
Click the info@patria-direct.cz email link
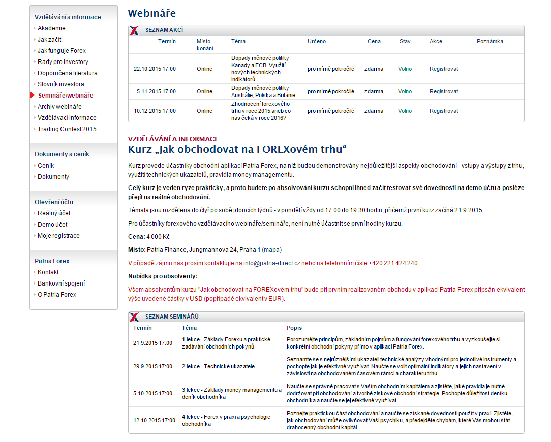pyautogui.click(x=271, y=264)
